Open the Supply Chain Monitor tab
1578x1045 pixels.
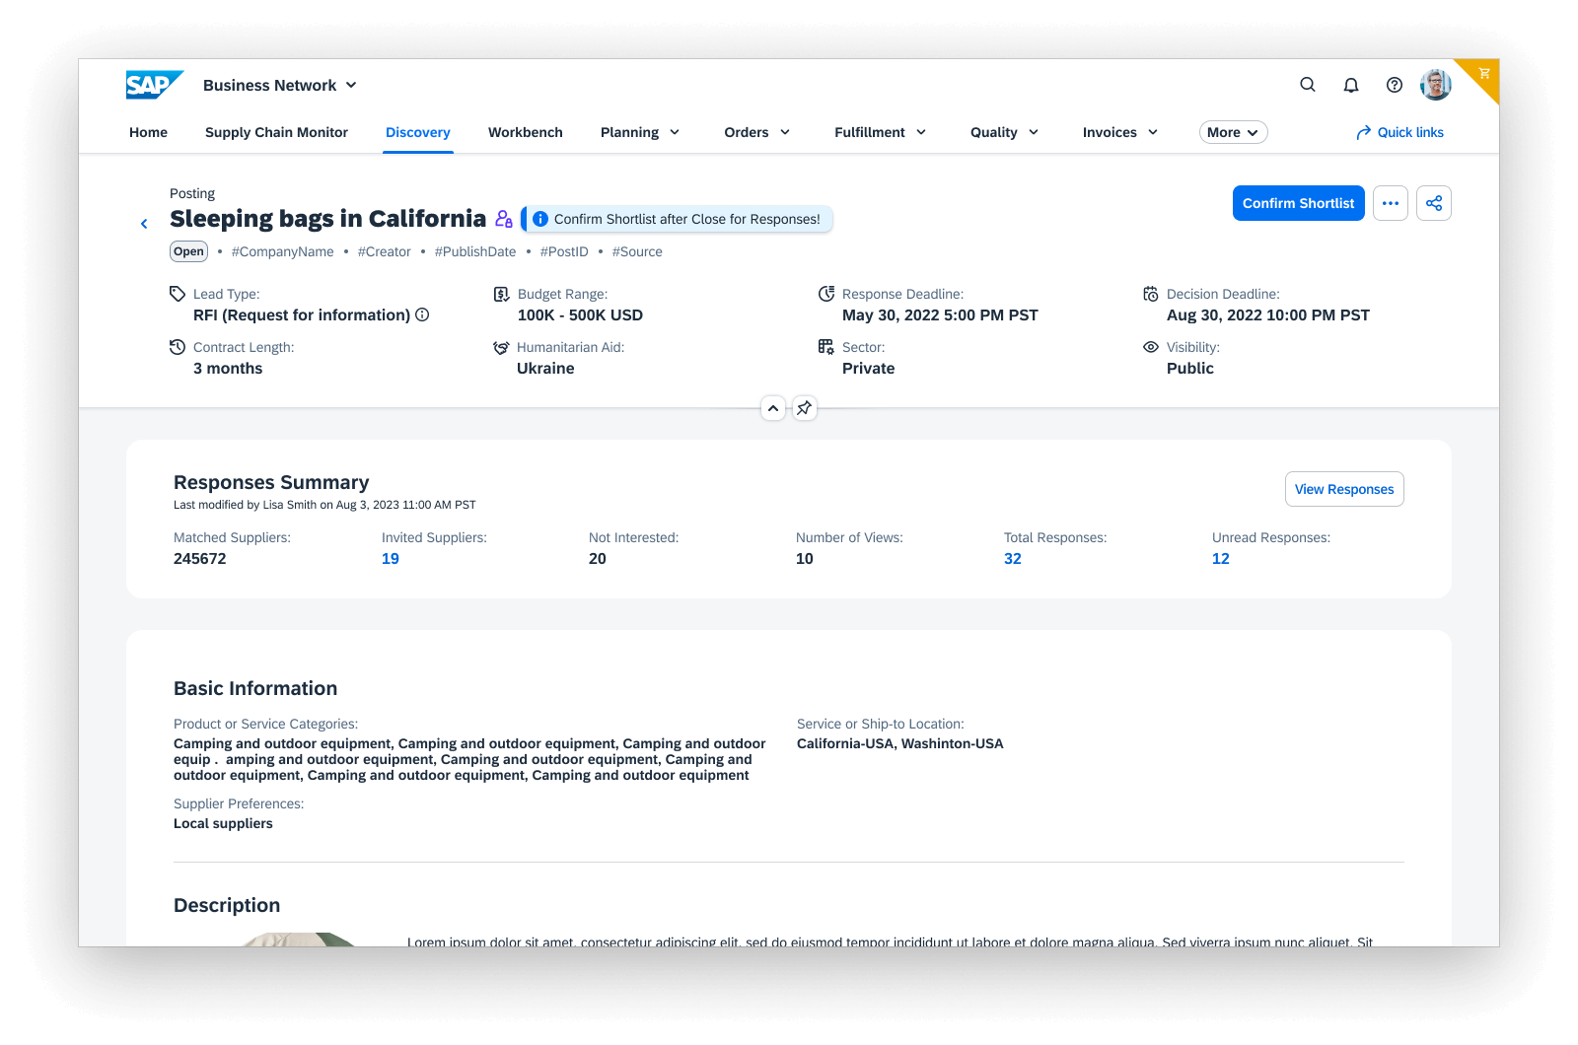276,132
